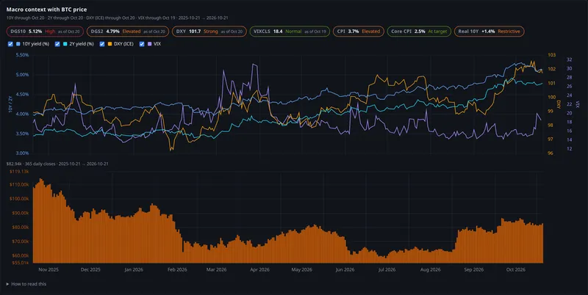Image resolution: width=588 pixels, height=295 pixels.
Task: Click the 3.00% yield axis label
Action: (x=22, y=153)
